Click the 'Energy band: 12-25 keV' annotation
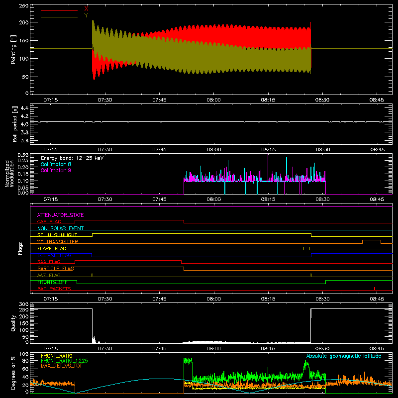The width and height of the screenshot is (398, 398). (x=72, y=158)
